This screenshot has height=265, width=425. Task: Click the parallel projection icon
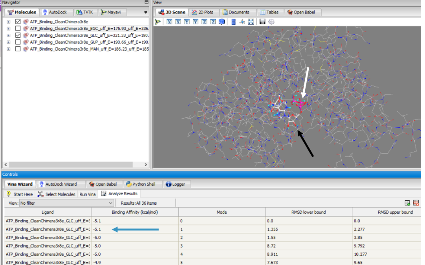234,22
